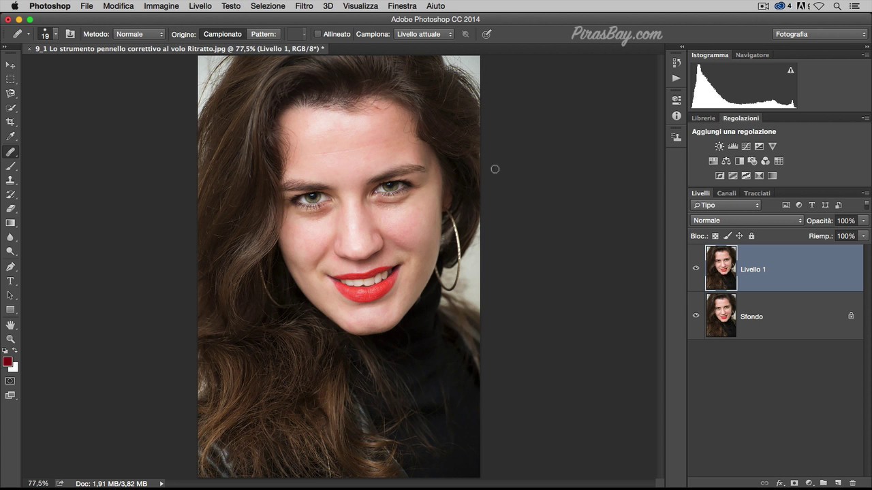This screenshot has width=872, height=490.
Task: Select the Livello 1 layer thumbnail
Action: tap(721, 268)
